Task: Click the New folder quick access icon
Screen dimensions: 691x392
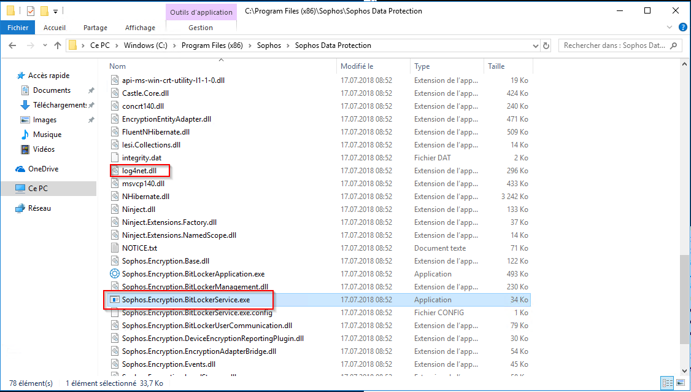Action: click(44, 10)
